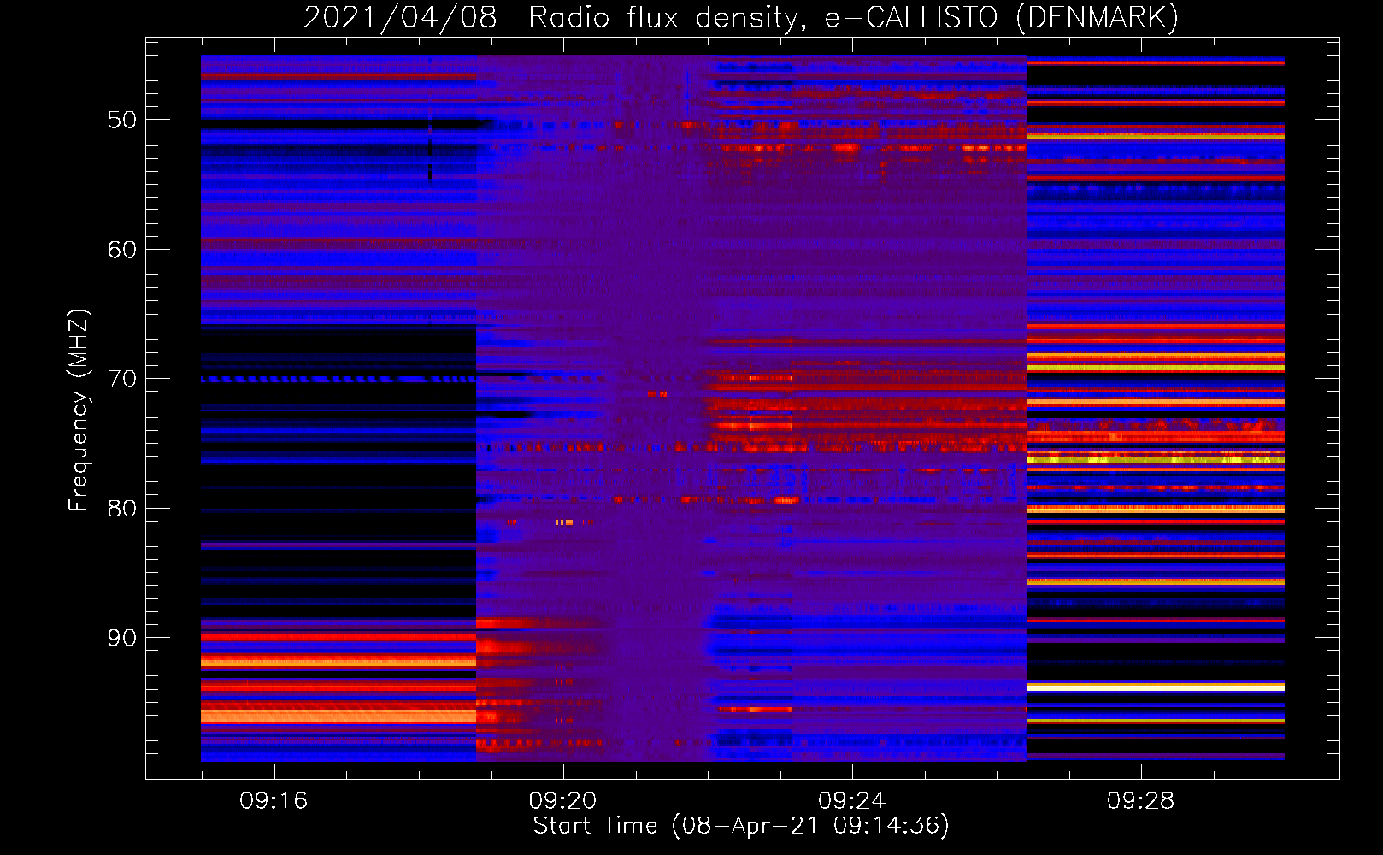This screenshot has height=855, width=1383.
Task: Click the Start Time axis label
Action: pos(741,825)
